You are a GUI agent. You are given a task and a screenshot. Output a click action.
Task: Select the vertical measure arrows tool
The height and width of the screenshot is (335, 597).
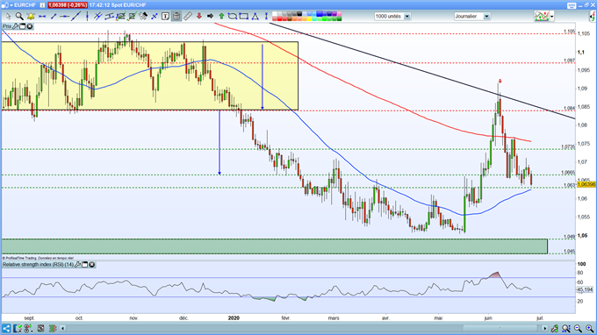coord(266,16)
